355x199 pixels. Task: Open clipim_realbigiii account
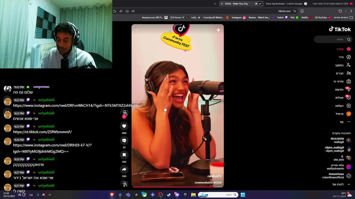(x=338, y=149)
